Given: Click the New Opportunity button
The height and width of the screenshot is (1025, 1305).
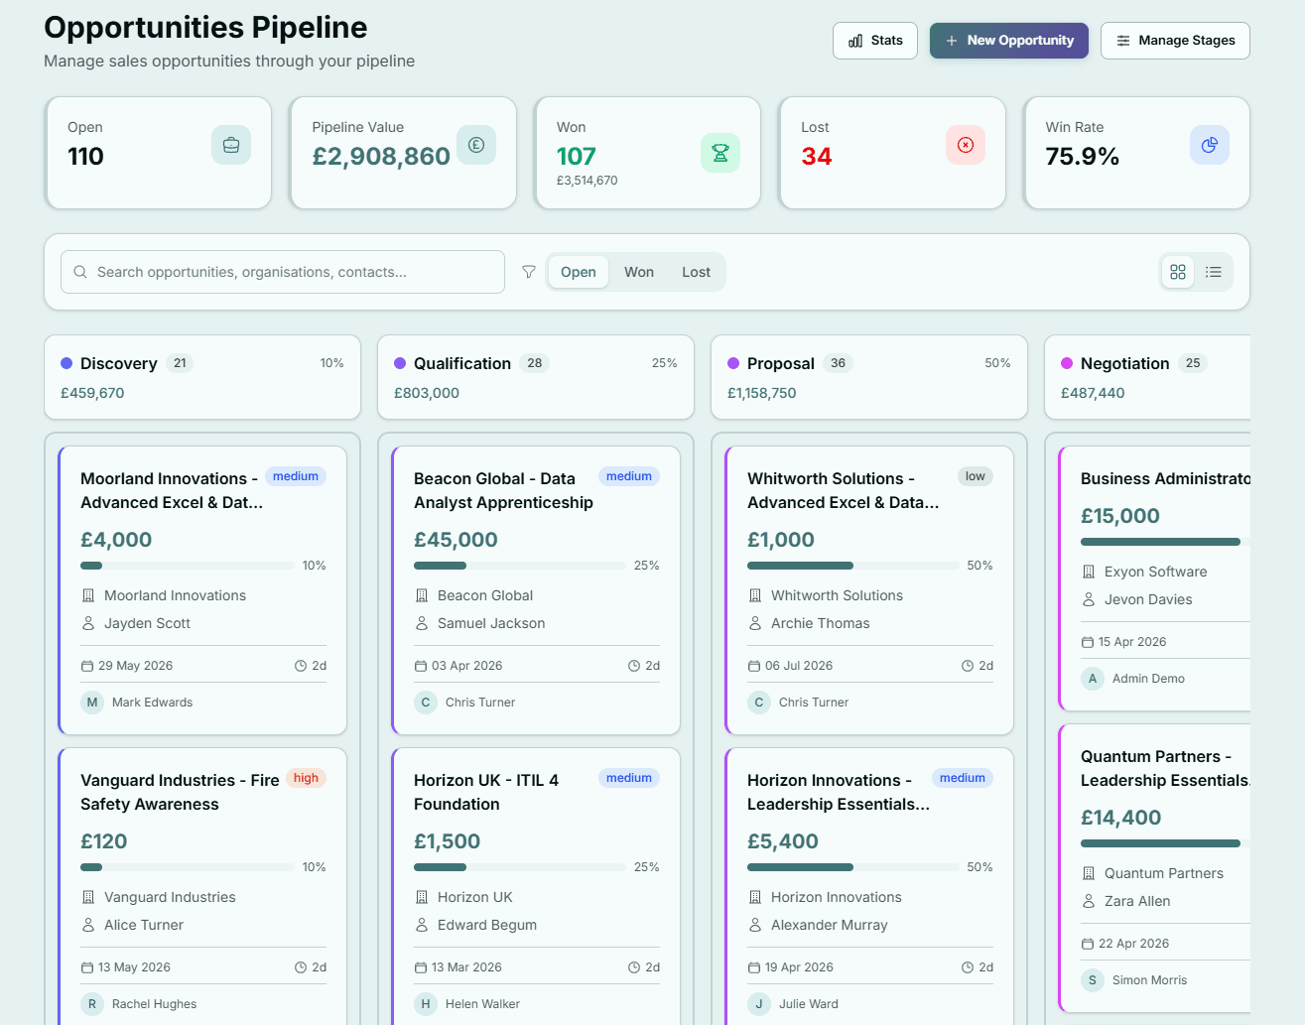Looking at the screenshot, I should [1008, 41].
